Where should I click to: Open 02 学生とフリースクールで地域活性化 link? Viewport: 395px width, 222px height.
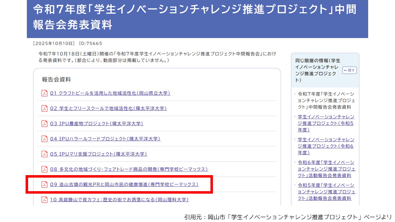[108, 109]
